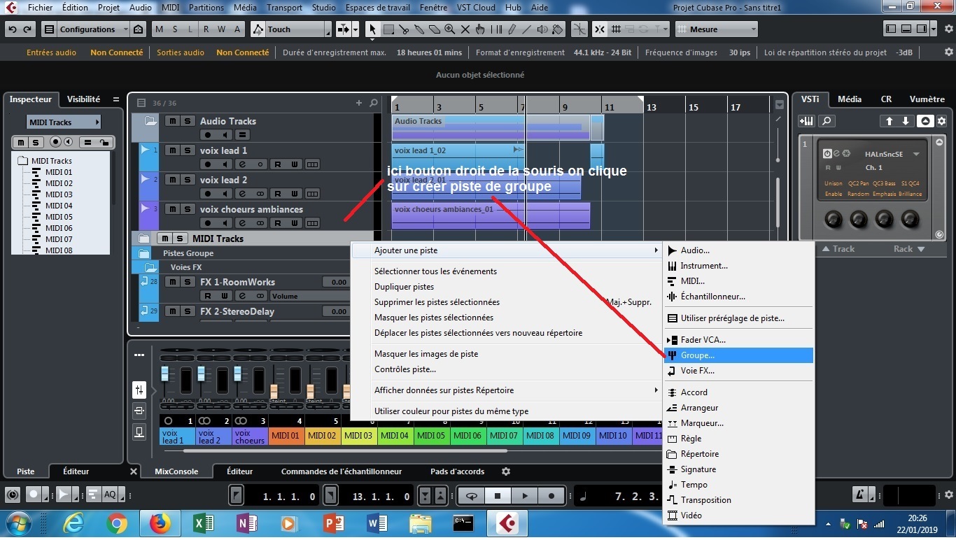The image size is (956, 540).
Task: Select the Play speaker tool
Action: click(x=542, y=29)
